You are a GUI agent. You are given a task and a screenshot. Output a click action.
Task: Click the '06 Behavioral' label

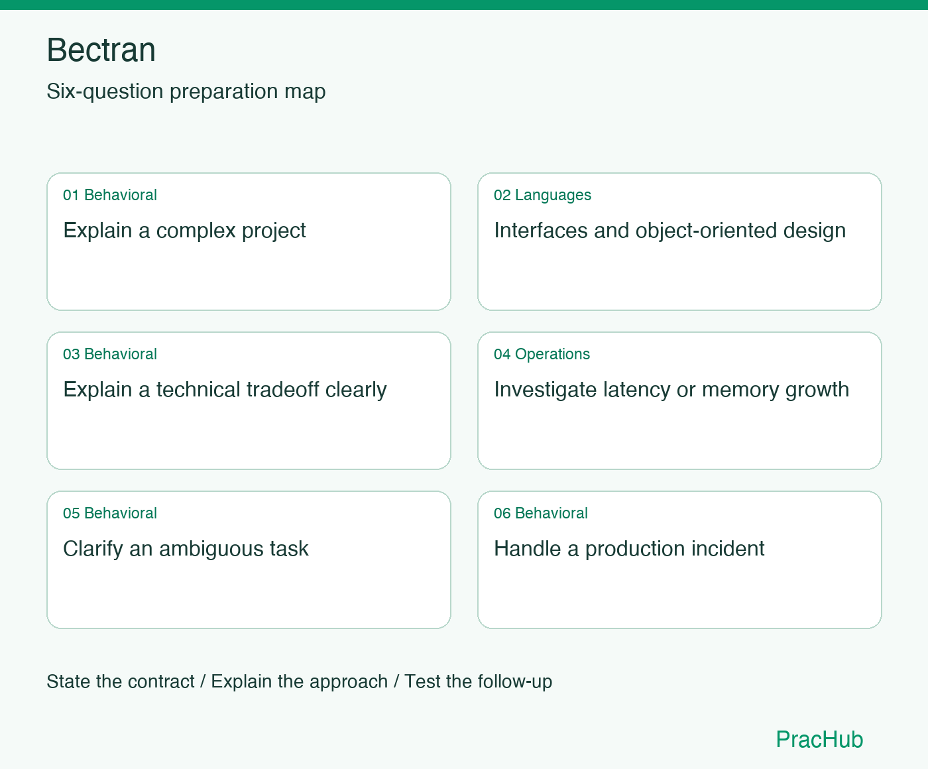tap(541, 513)
